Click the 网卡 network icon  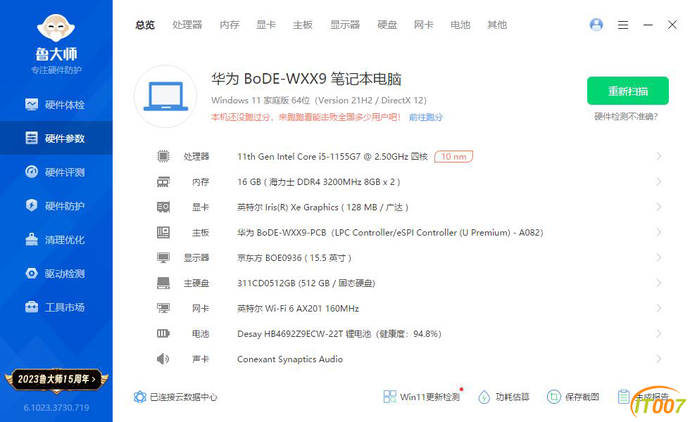point(163,308)
